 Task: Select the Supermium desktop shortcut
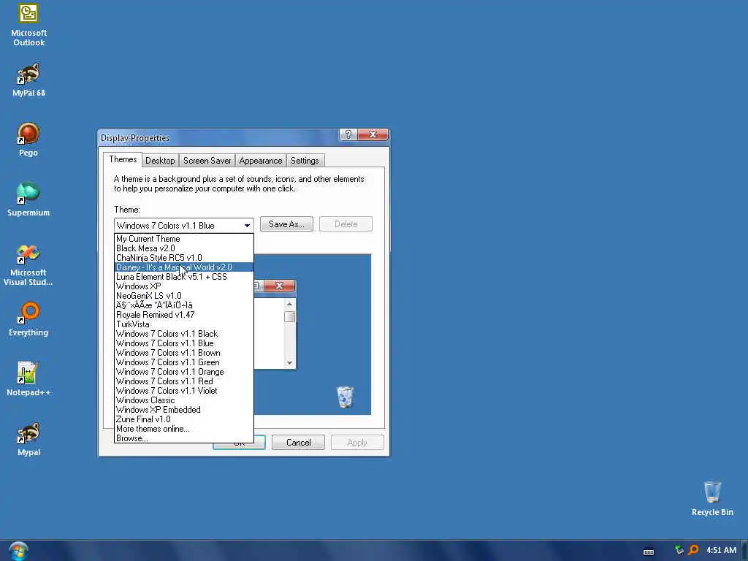click(28, 199)
